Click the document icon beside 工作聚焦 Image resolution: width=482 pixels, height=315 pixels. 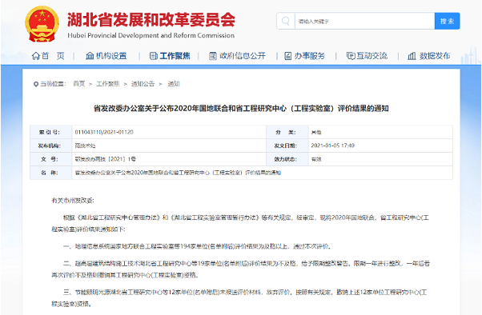coord(154,56)
